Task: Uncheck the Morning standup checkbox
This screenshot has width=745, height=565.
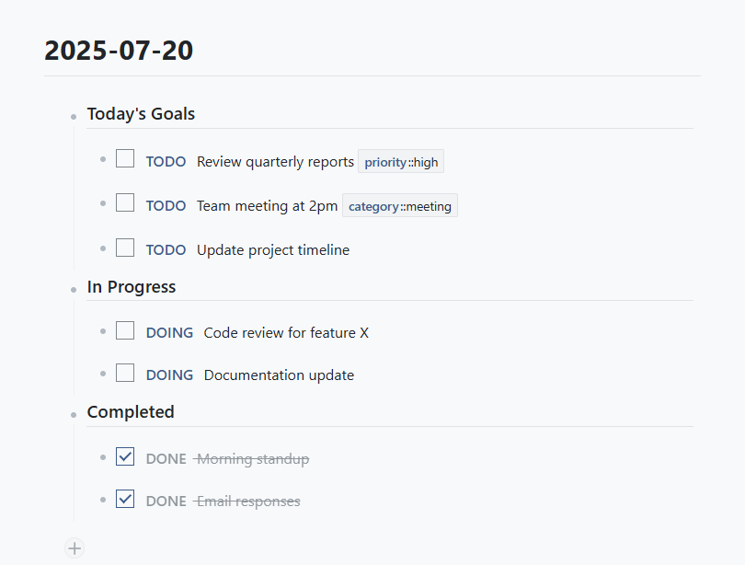Action: click(125, 456)
